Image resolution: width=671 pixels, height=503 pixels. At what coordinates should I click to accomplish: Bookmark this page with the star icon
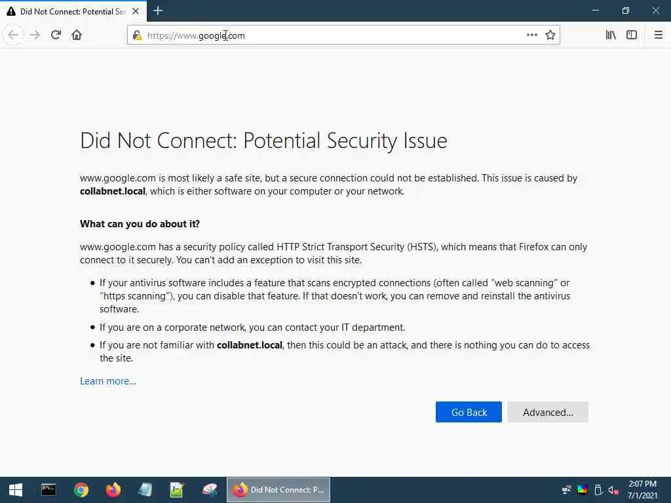point(550,35)
